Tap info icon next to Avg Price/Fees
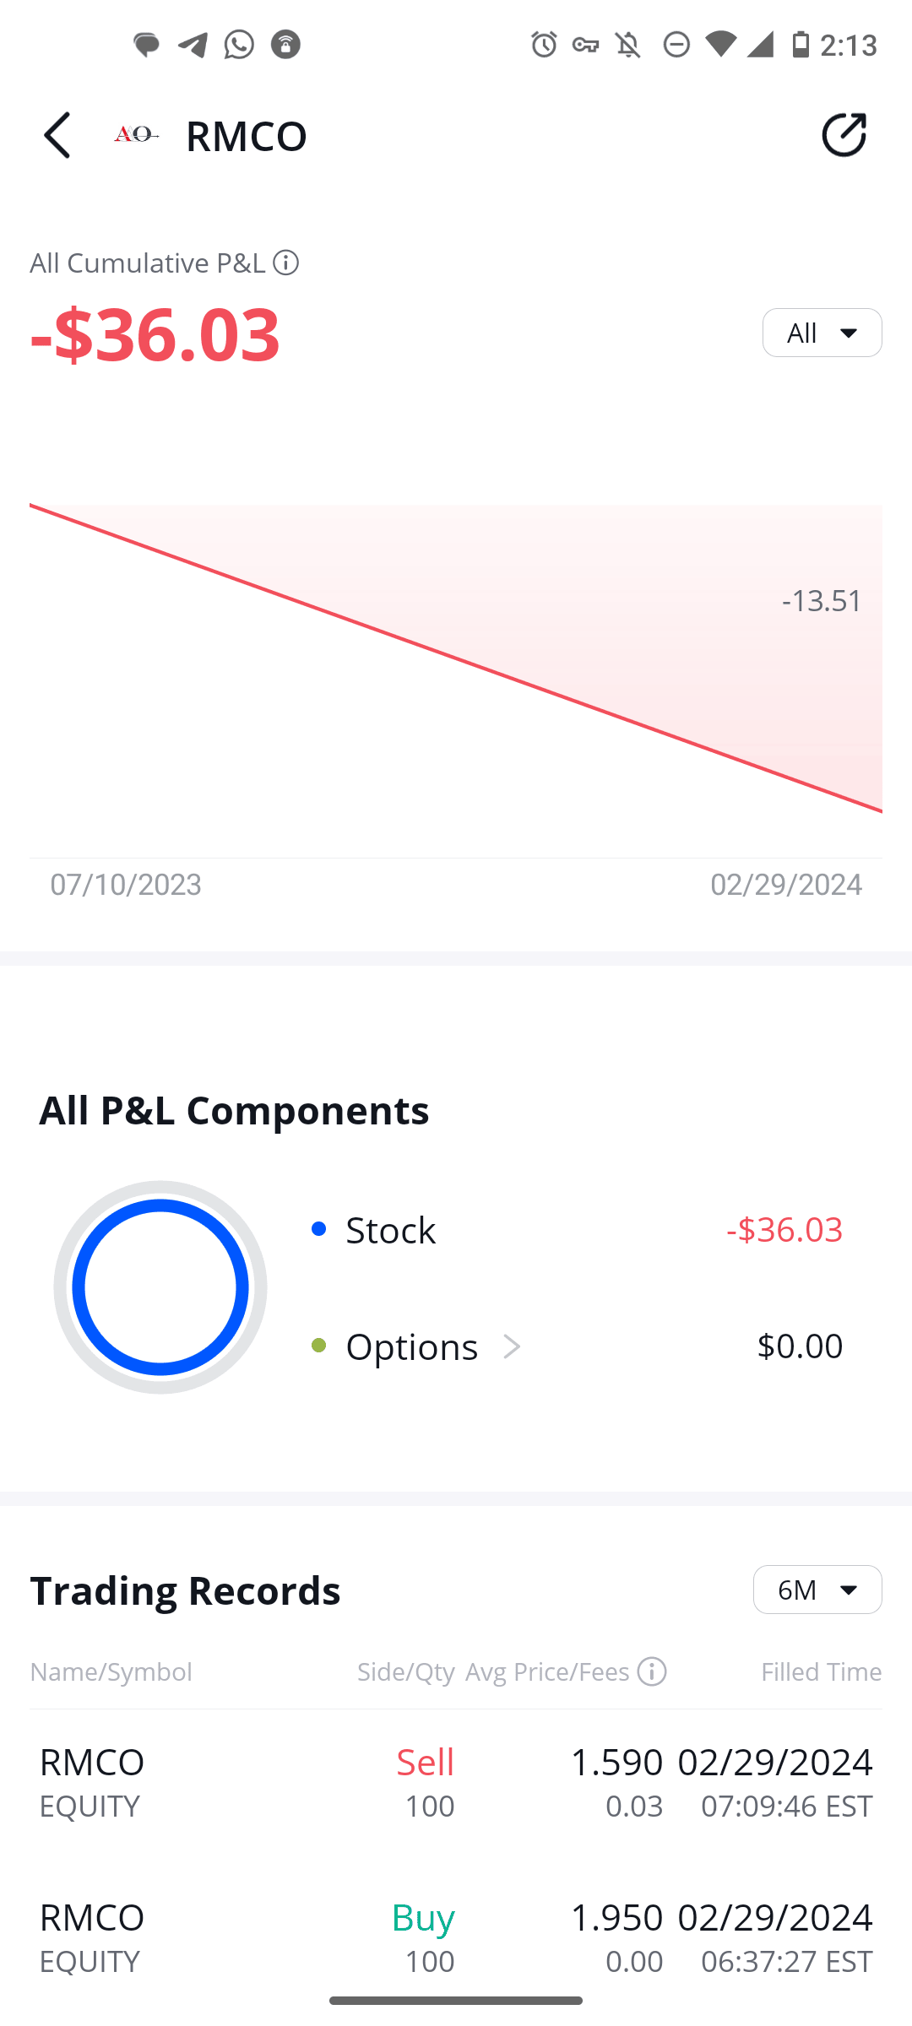The image size is (912, 2026). [652, 1671]
